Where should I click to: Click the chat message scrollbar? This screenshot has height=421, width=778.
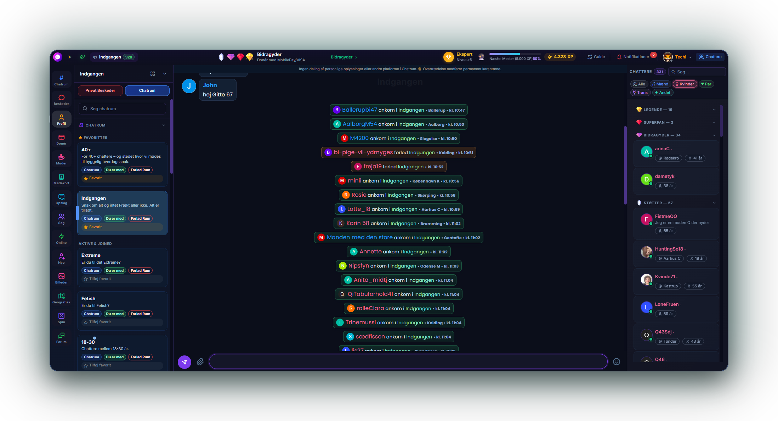click(625, 165)
